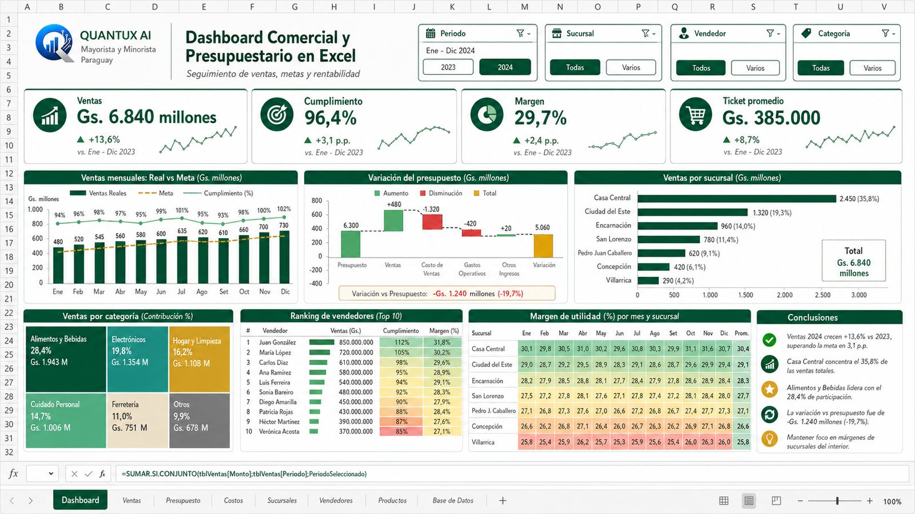Click the fx insert function icon
The height and width of the screenshot is (514, 915).
pos(102,473)
